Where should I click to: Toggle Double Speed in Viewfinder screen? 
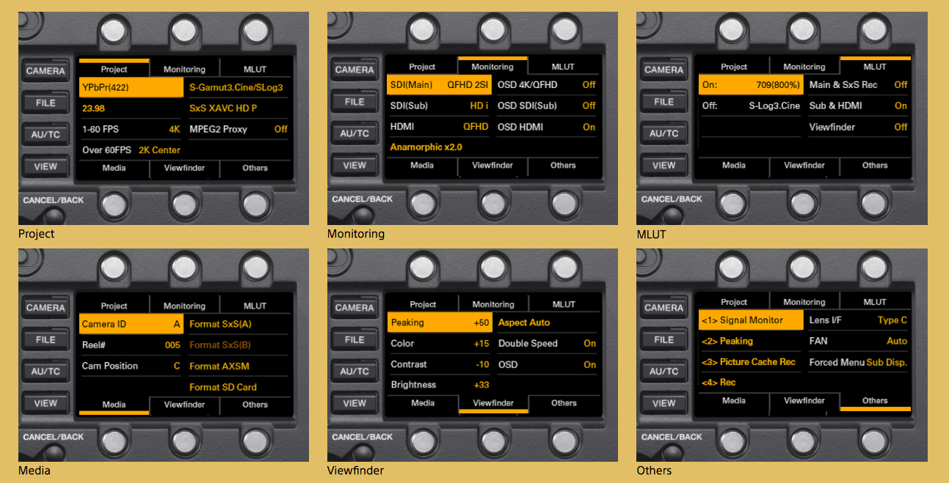click(x=547, y=343)
